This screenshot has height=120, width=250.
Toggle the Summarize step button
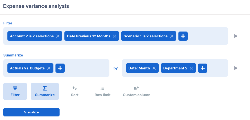45,91
